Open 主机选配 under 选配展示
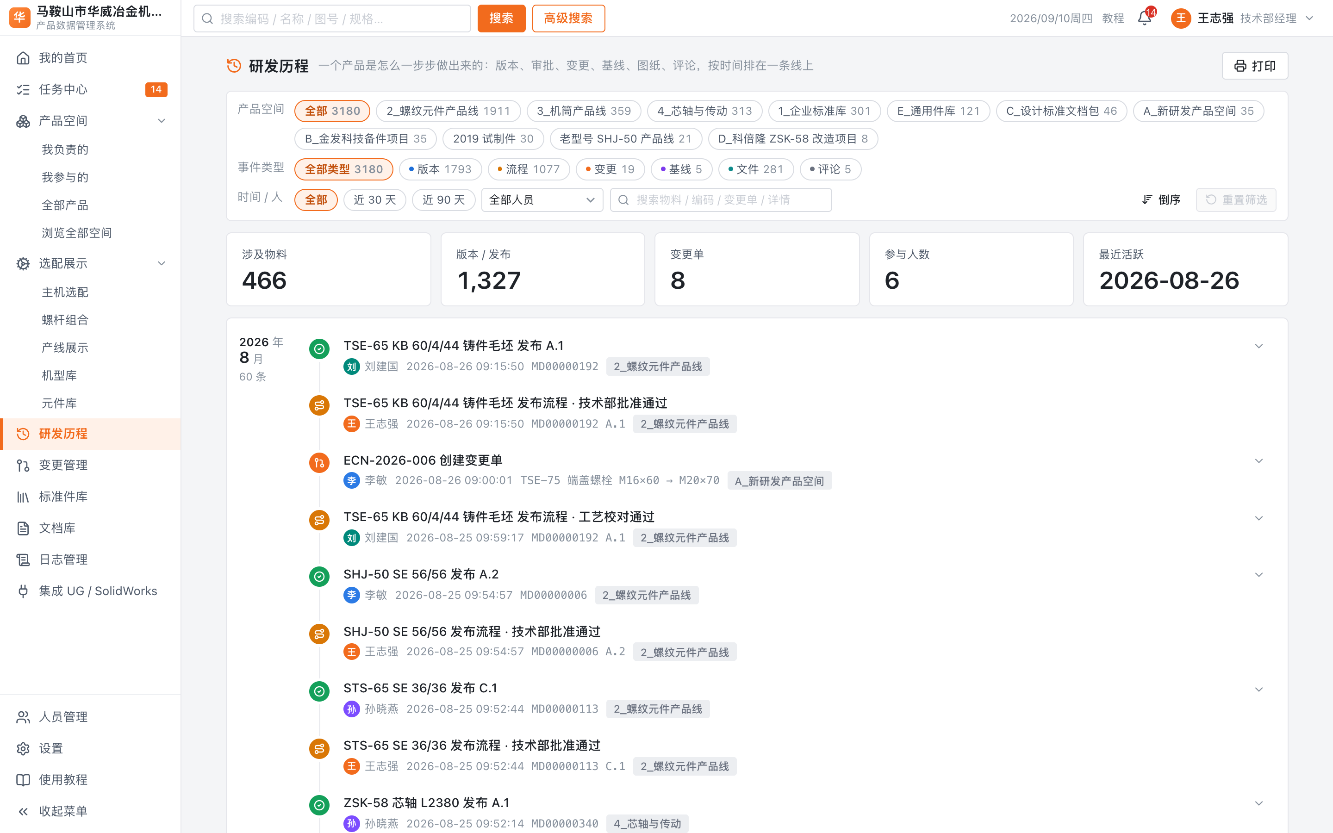The image size is (1333, 833). pyautogui.click(x=65, y=292)
